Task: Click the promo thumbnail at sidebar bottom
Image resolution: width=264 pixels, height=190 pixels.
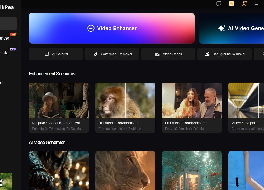Action: 6,181
